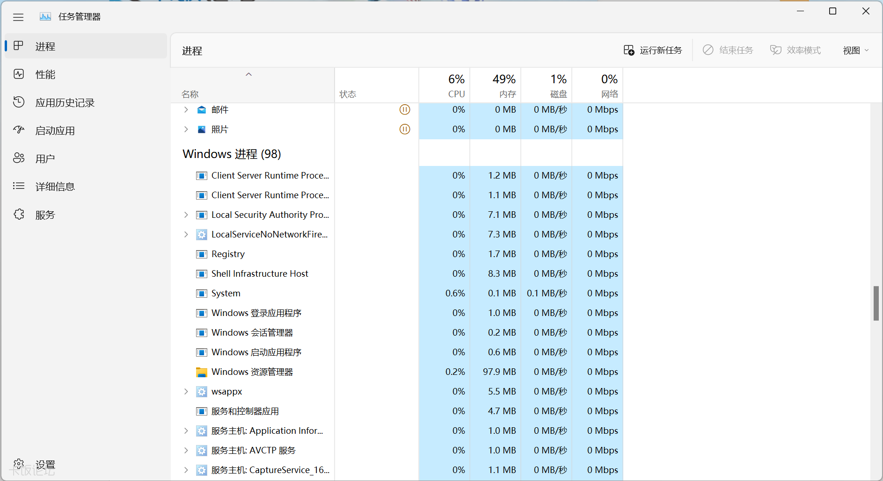883x481 pixels.
Task: Click 服务和控制器应用 process icon
Action: (202, 411)
